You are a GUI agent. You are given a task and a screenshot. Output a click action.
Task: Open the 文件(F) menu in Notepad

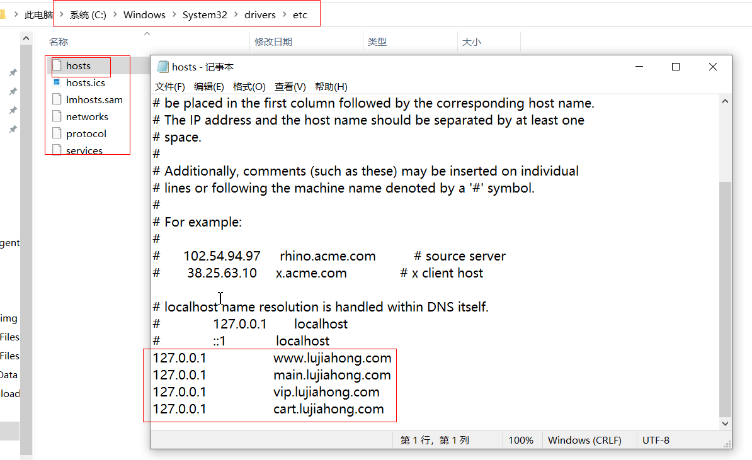(x=170, y=87)
